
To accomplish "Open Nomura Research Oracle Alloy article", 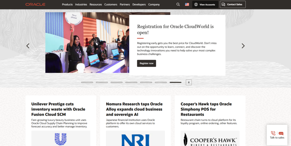I will 134,109.
